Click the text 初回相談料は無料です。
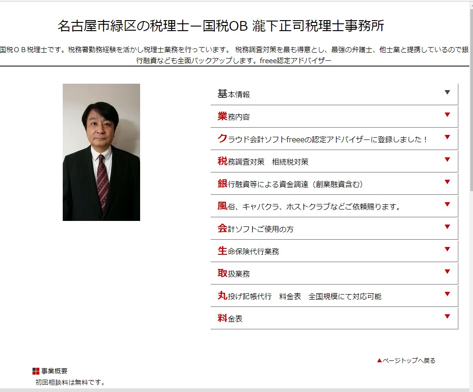The width and height of the screenshot is (473, 392). tap(70, 382)
